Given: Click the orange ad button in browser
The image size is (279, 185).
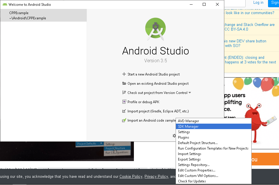Looking at the screenshot, I should pos(265,159).
